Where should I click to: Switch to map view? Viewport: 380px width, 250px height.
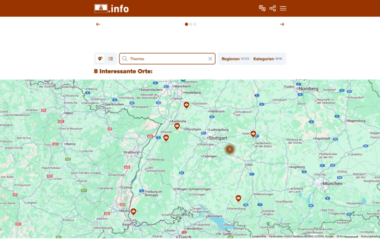pyautogui.click(x=100, y=59)
